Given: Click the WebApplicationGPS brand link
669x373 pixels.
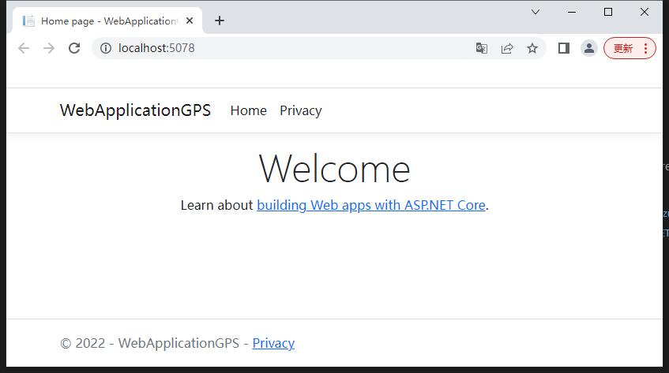Looking at the screenshot, I should click(x=135, y=110).
